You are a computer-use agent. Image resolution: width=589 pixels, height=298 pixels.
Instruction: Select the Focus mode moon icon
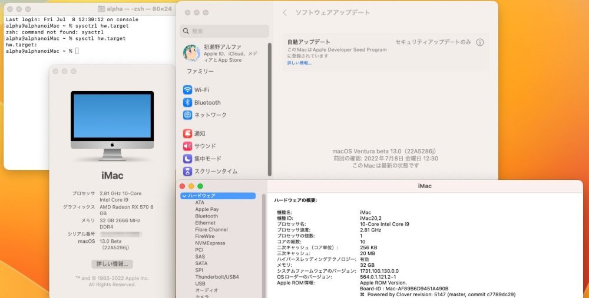point(187,159)
